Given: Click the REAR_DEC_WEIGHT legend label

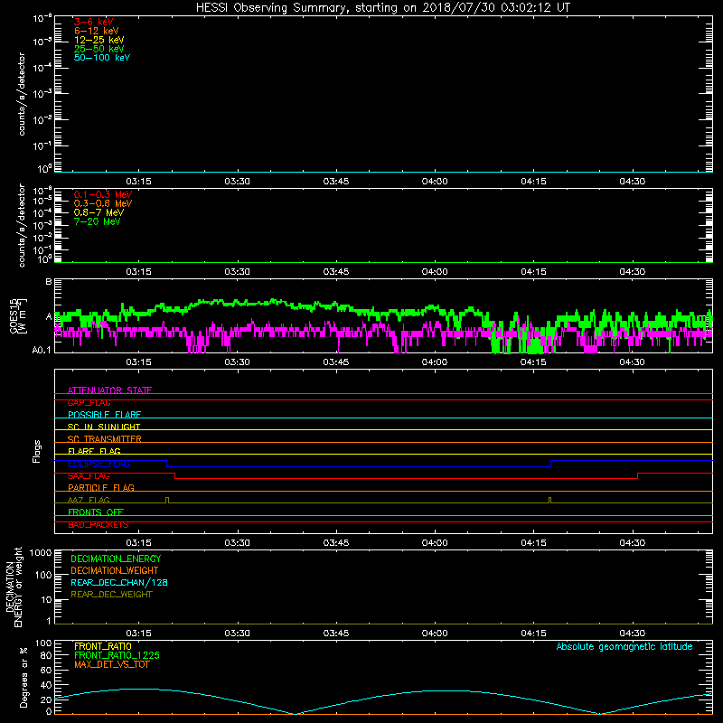Looking at the screenshot, I should [111, 595].
